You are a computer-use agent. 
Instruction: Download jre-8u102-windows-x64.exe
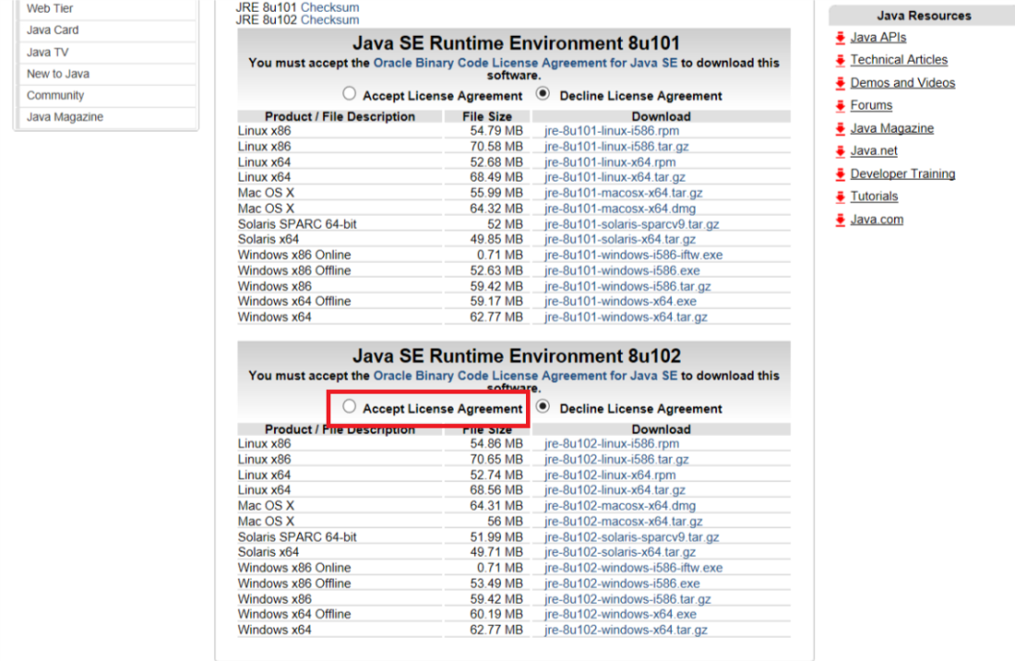[x=621, y=614]
